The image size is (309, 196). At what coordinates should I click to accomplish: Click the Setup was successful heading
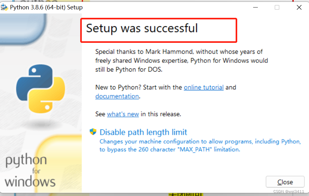pos(142,28)
